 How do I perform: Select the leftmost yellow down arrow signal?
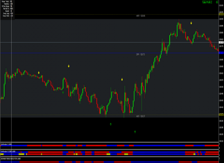[39, 73]
